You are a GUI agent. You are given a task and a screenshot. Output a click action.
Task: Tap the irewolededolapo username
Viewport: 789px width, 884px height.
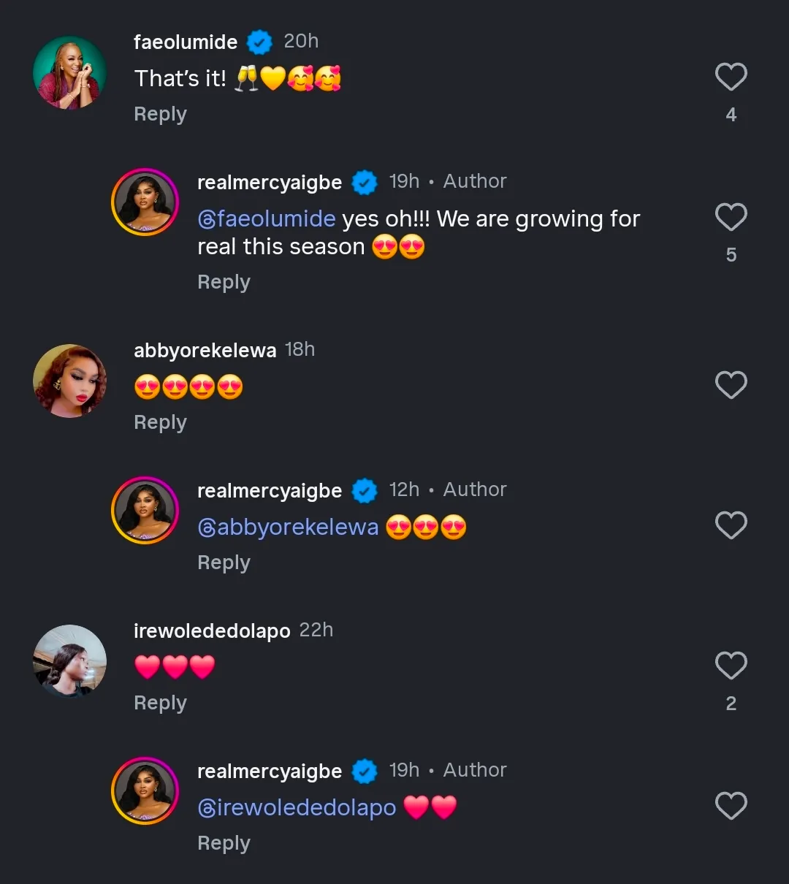coord(212,631)
